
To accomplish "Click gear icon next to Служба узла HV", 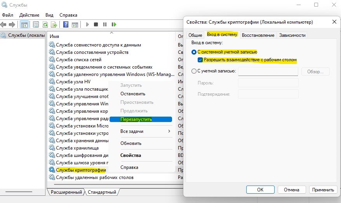I will click(x=52, y=81).
